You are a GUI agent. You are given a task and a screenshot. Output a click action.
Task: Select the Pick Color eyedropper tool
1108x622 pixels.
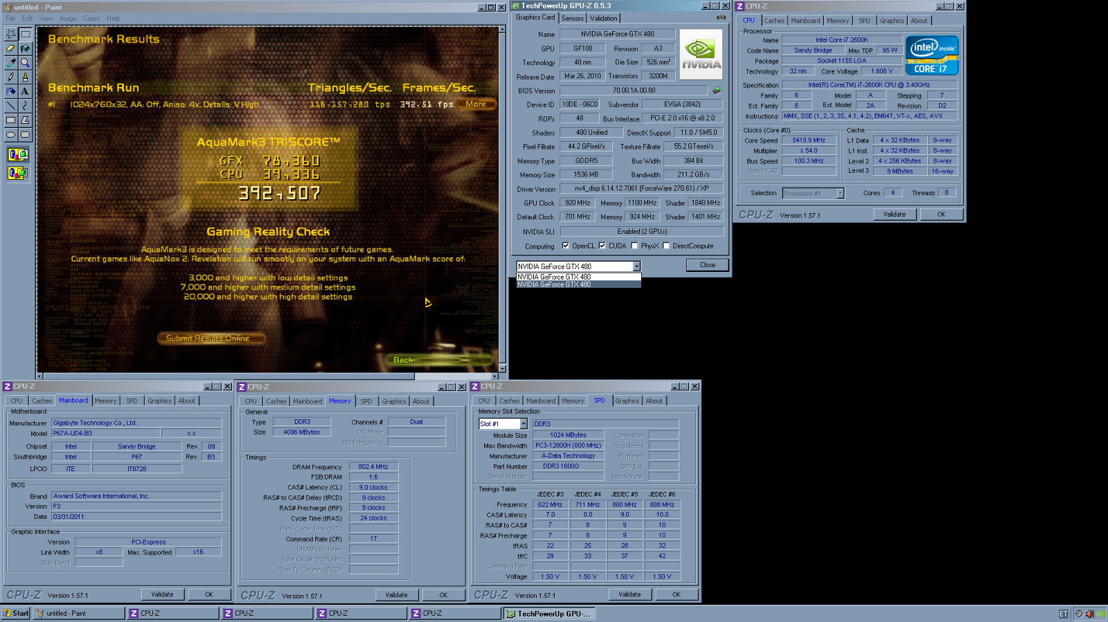(11, 63)
